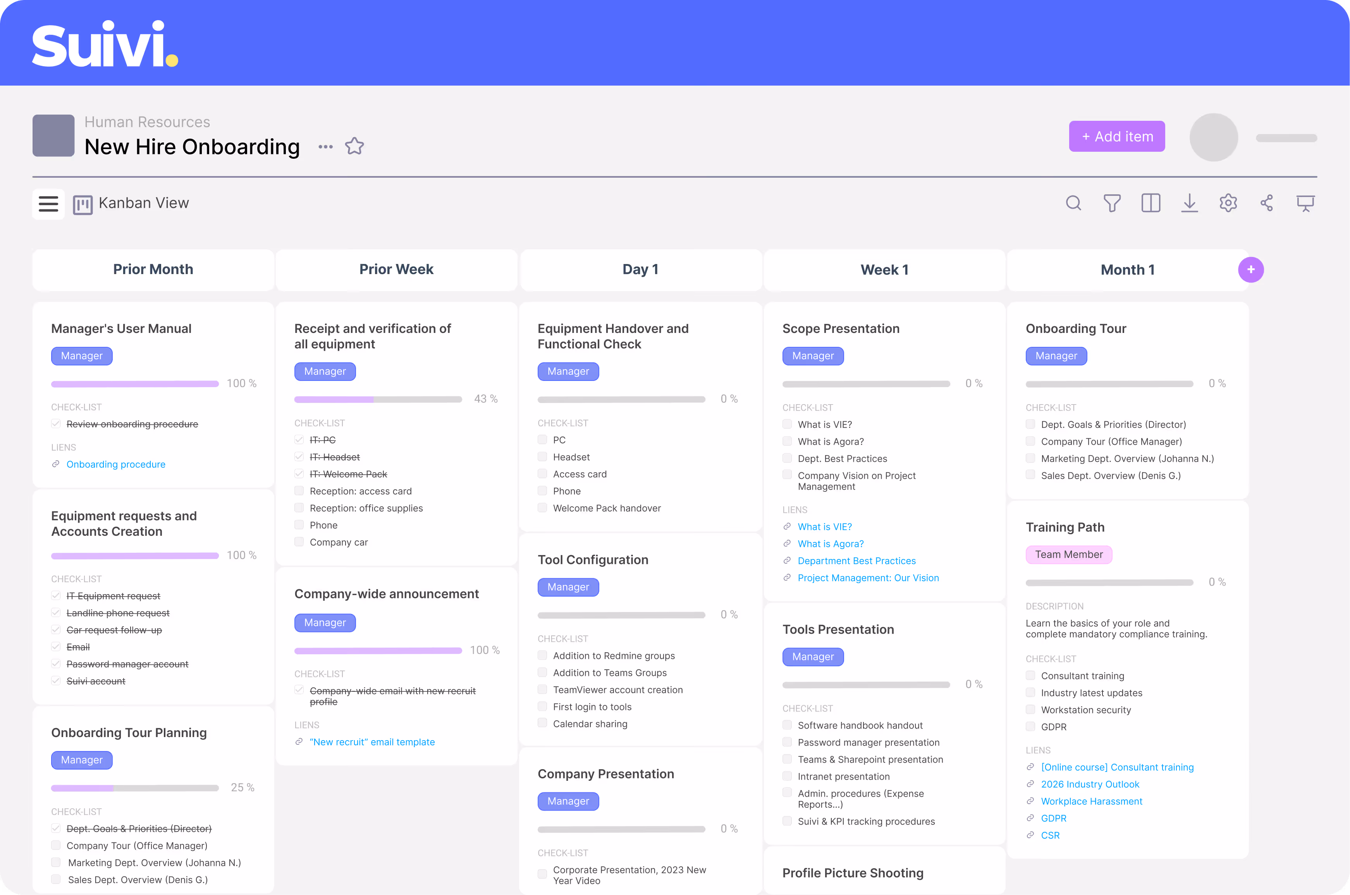Toggle the split columns layout icon

tap(1151, 203)
